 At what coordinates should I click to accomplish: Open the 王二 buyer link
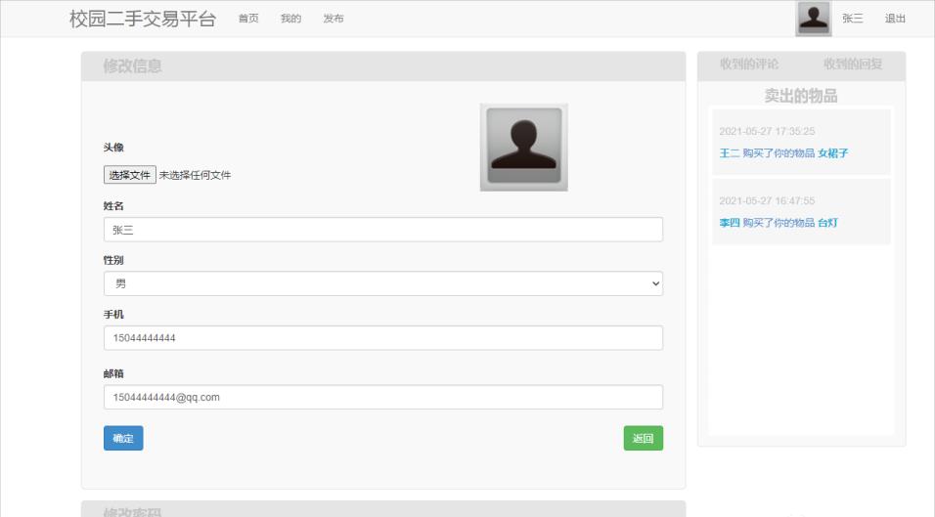point(730,153)
